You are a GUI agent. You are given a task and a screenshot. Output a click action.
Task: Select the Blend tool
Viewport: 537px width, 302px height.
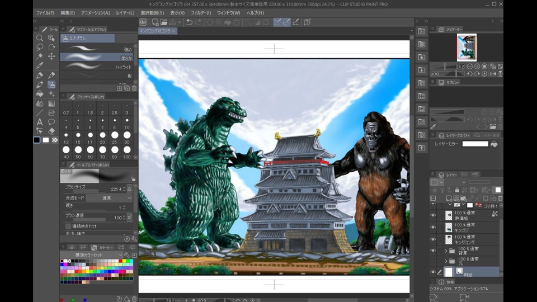click(x=40, y=103)
